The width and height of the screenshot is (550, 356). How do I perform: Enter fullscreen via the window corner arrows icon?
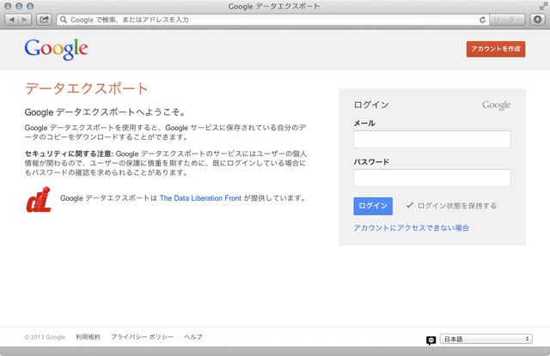544,6
